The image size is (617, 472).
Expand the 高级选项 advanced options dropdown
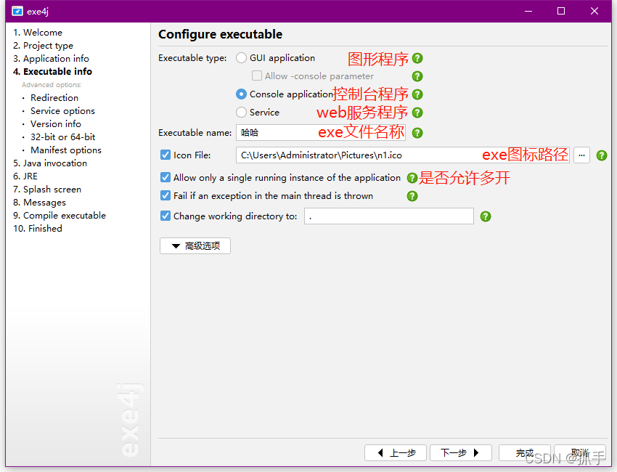[x=195, y=246]
